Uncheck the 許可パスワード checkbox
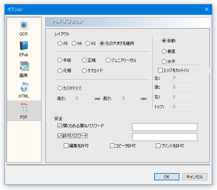 pos(60,136)
